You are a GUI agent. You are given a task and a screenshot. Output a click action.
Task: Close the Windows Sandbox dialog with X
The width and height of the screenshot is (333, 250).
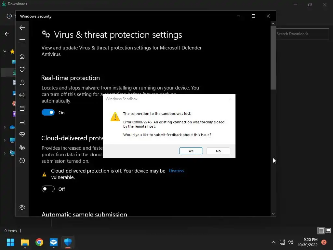pyautogui.click(x=230, y=99)
